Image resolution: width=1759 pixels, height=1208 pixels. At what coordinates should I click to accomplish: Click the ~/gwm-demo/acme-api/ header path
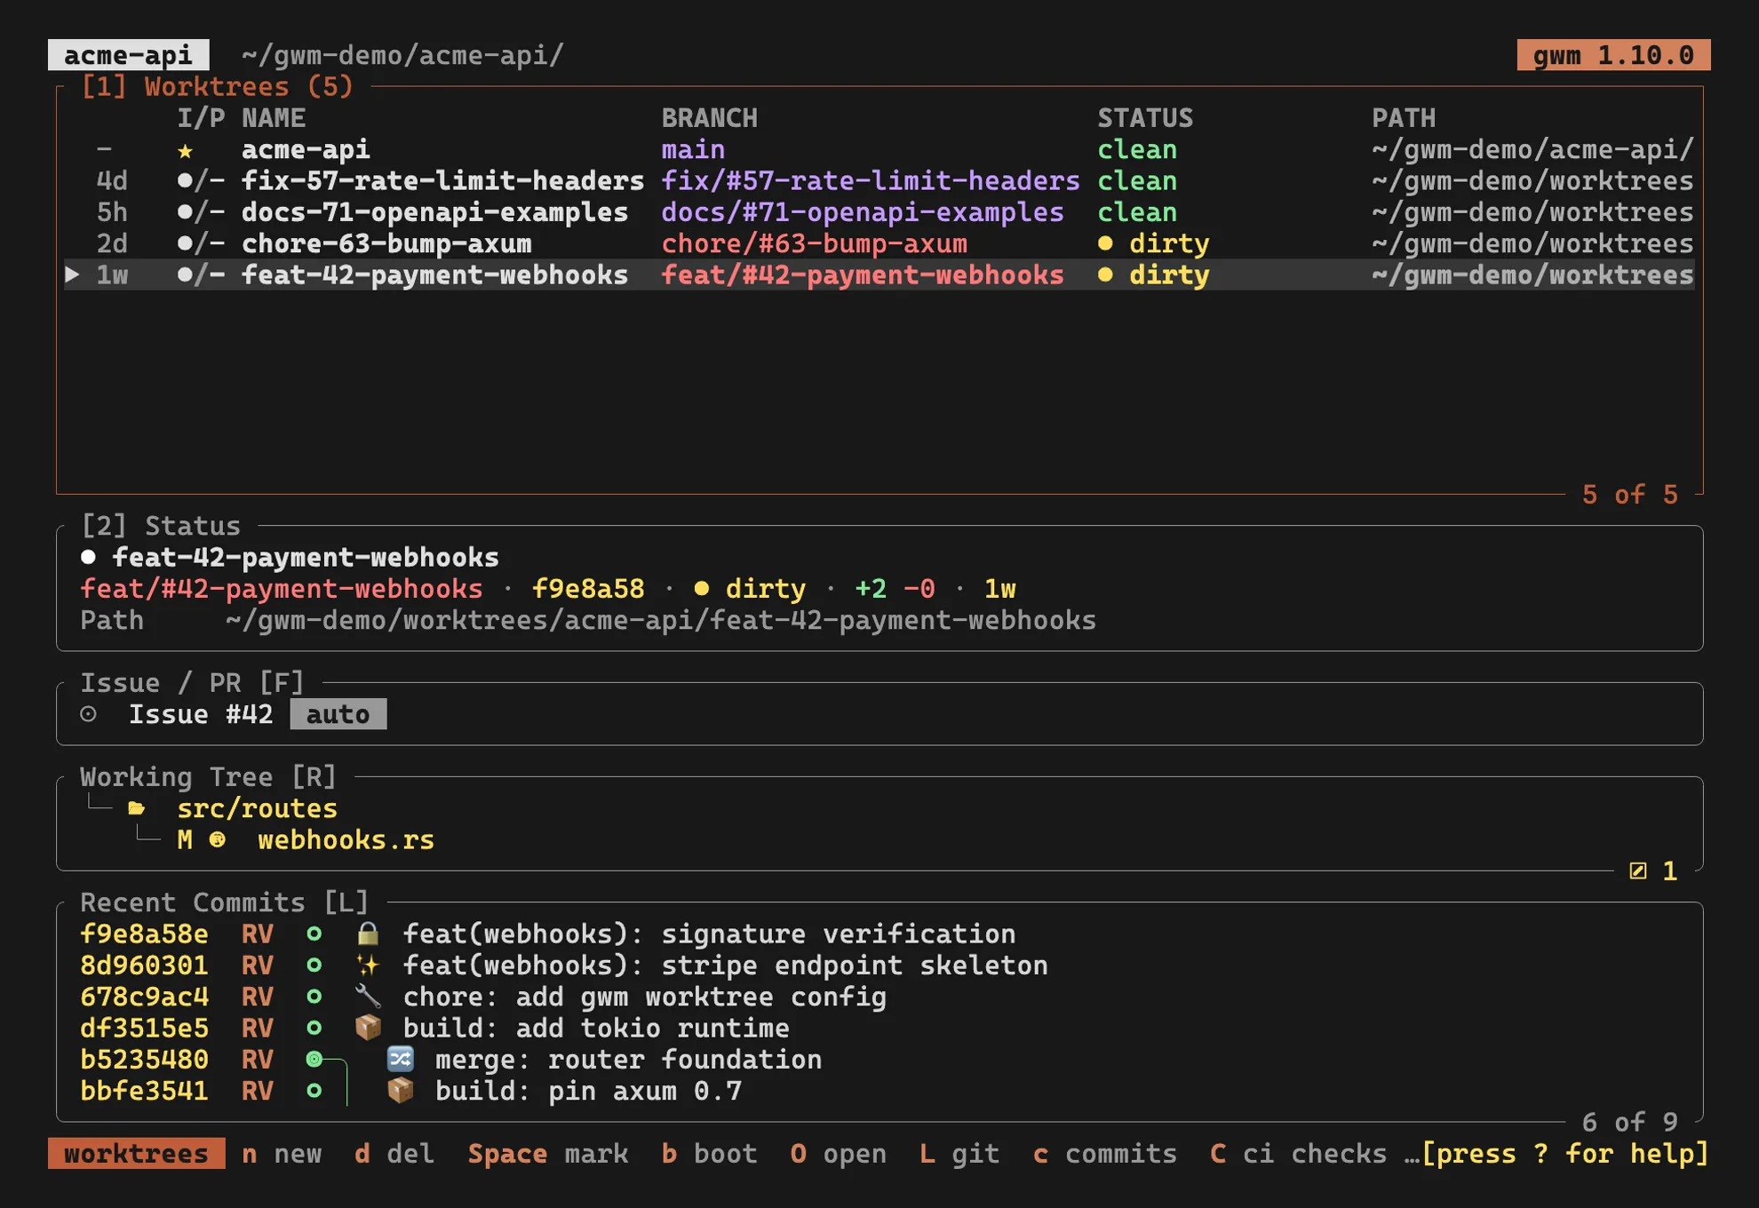coord(402,55)
